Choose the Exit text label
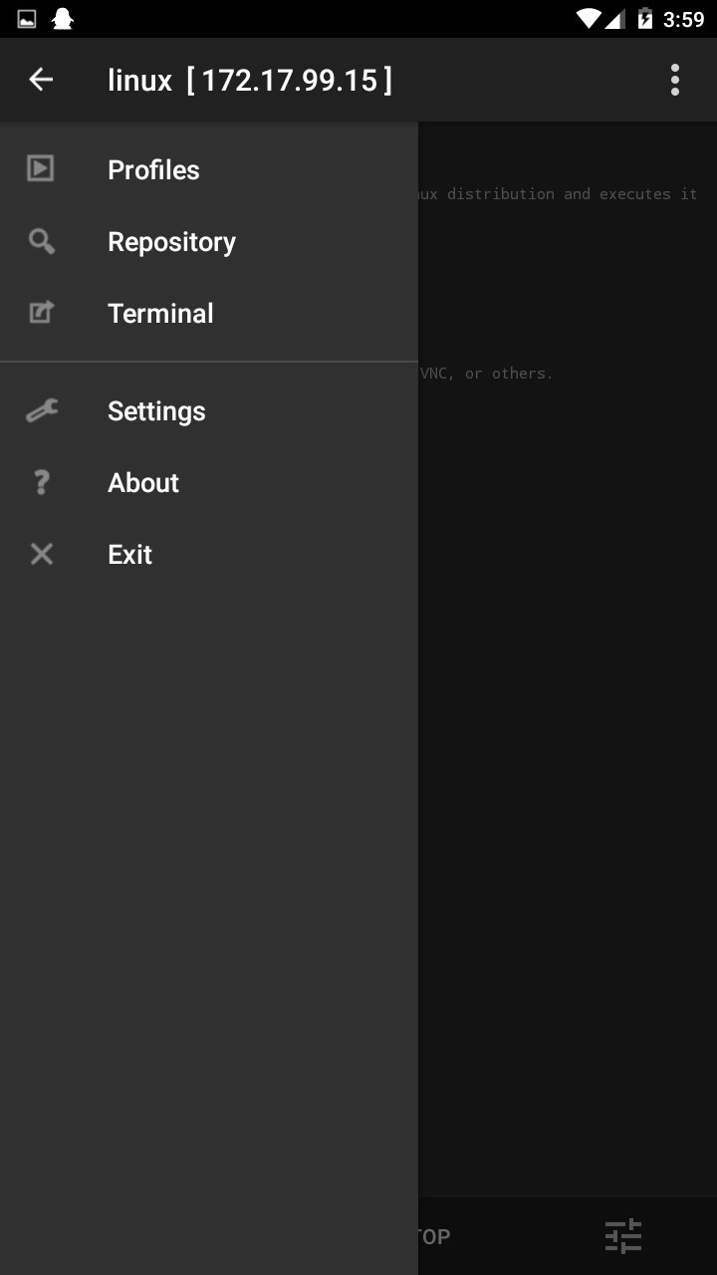Image resolution: width=717 pixels, height=1275 pixels. point(129,555)
